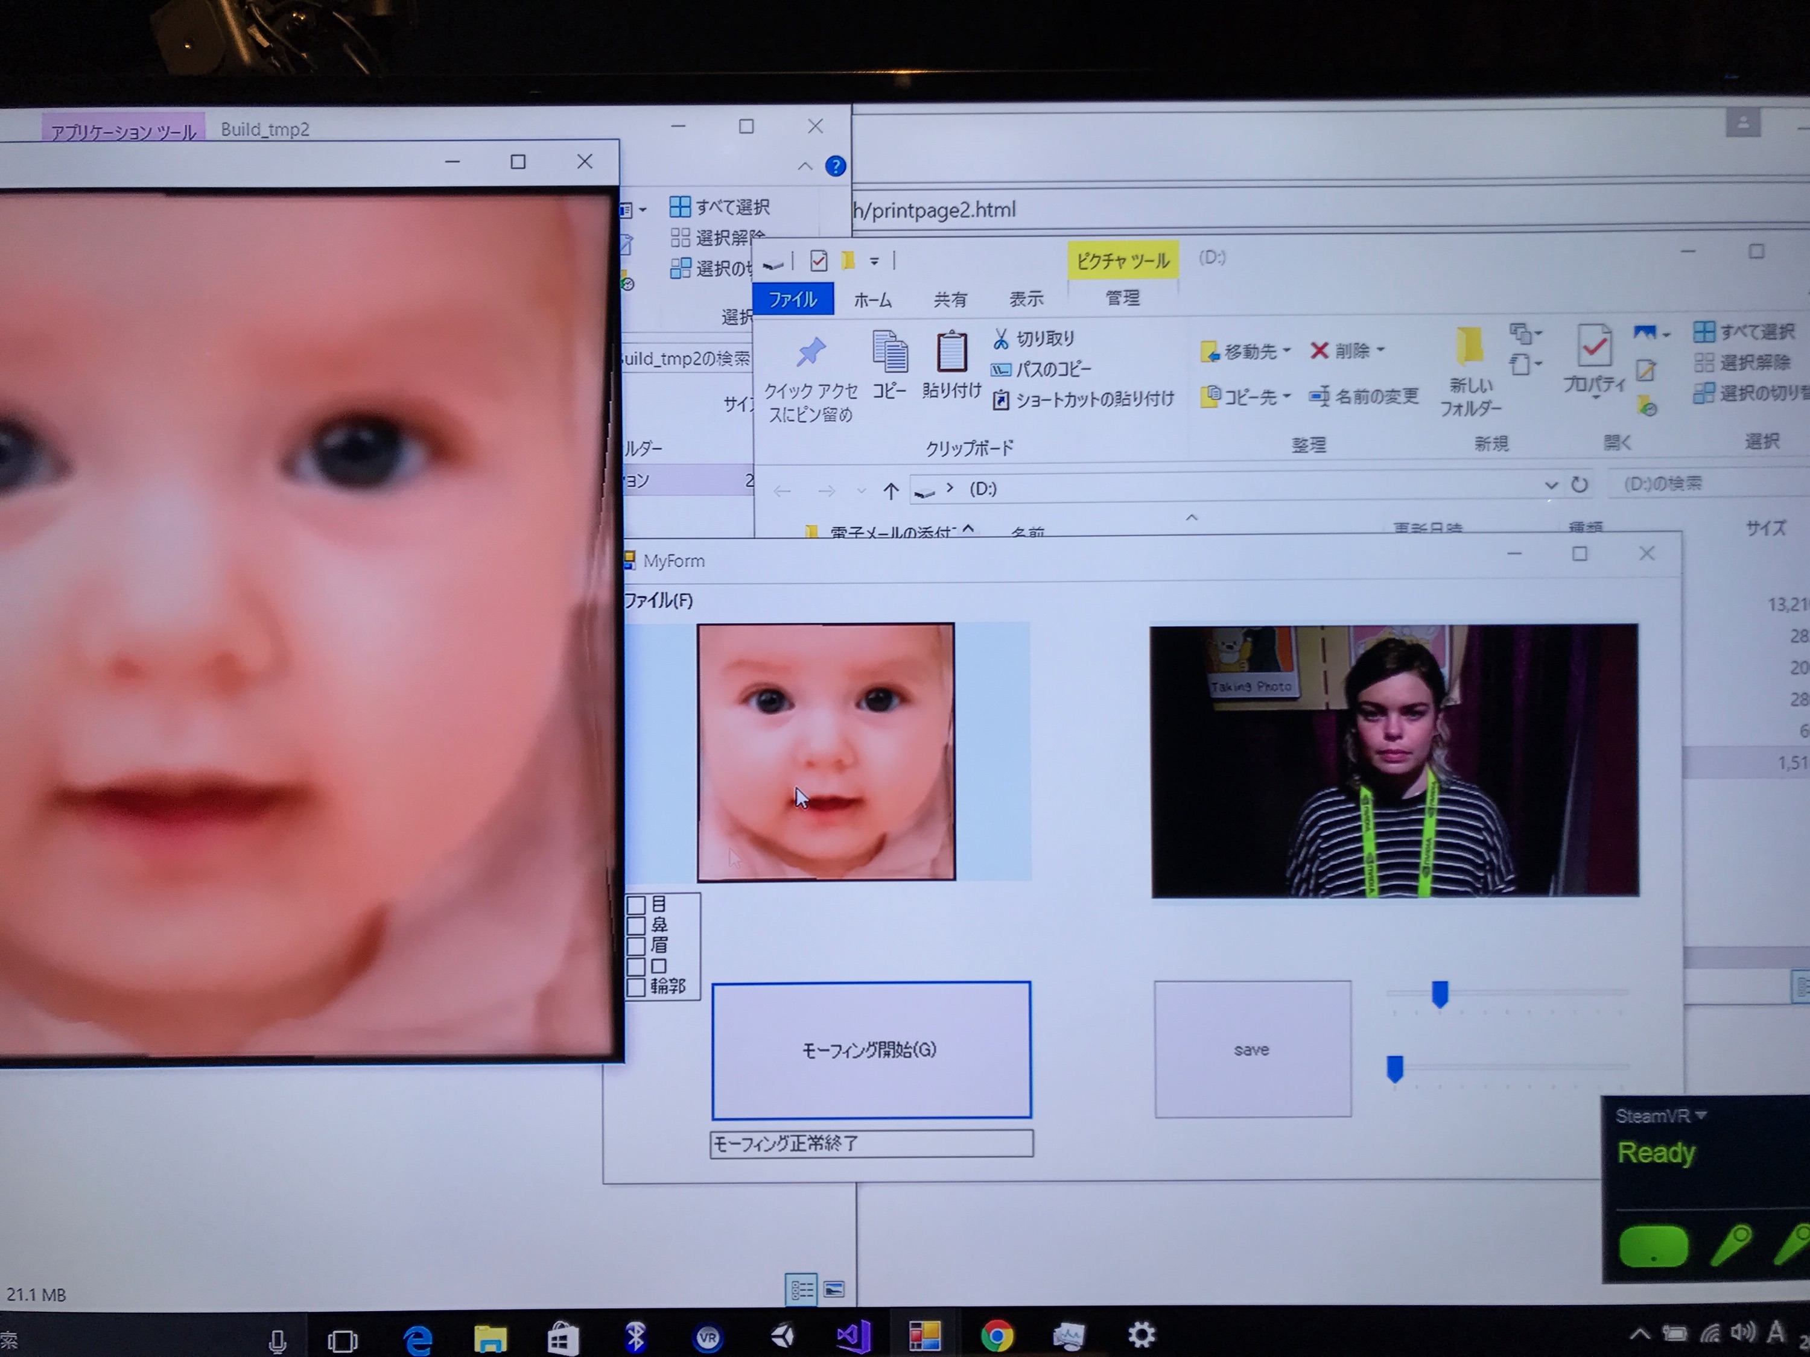
Task: Click the upper slider handle in MyForm
Action: pos(1440,994)
